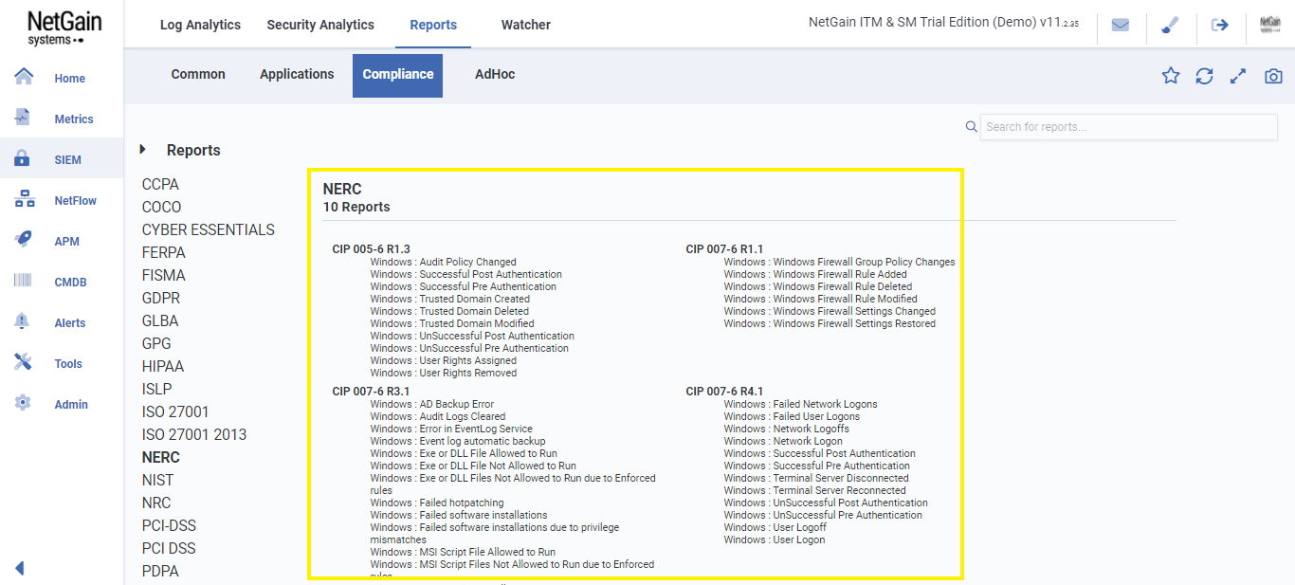Open Windows : Trusted Domain Created report
The width and height of the screenshot is (1295, 585).
(x=449, y=299)
